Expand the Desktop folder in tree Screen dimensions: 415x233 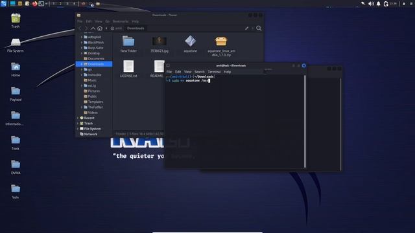(82, 53)
